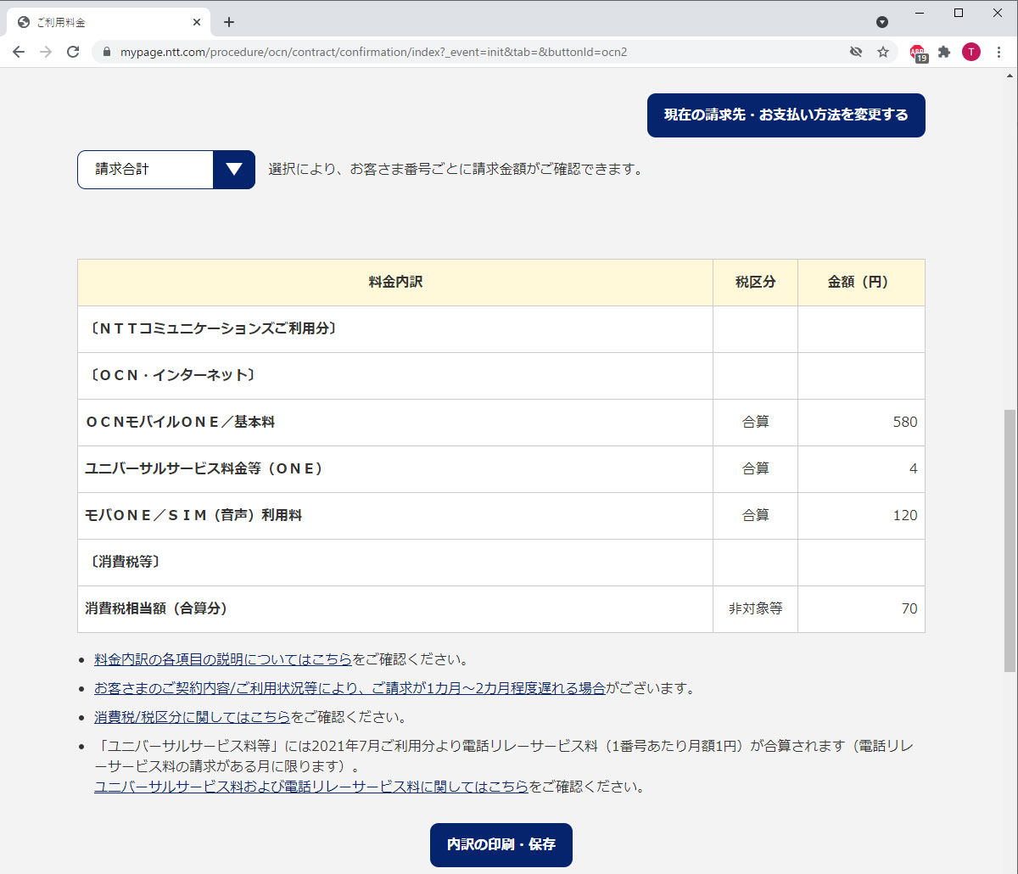Click the browser back arrow
The width and height of the screenshot is (1018, 874).
coord(19,52)
